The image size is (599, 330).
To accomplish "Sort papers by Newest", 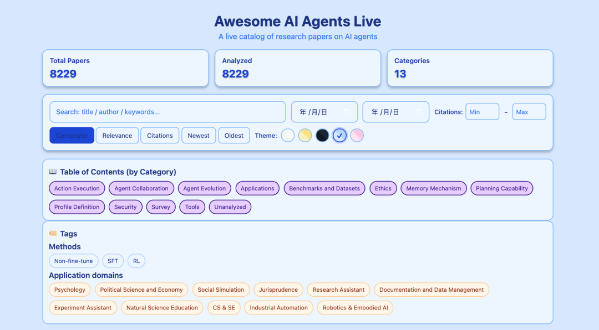I will coord(199,136).
